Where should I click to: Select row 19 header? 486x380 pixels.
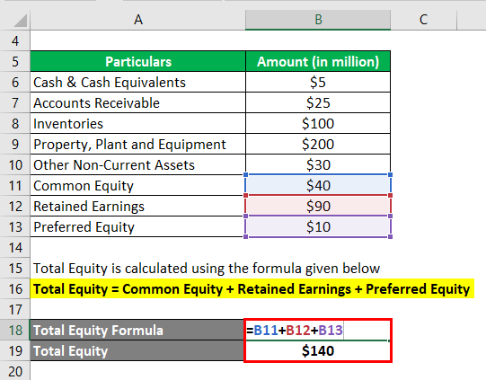tap(15, 351)
